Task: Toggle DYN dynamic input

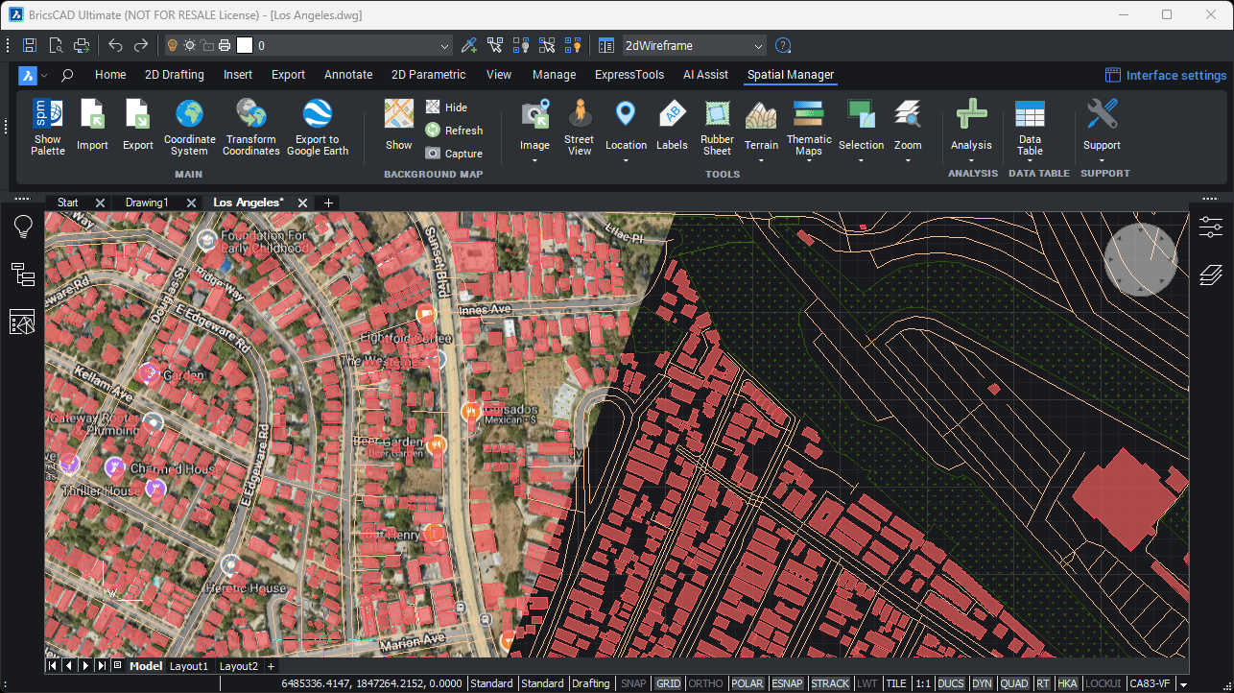Action: tap(982, 683)
